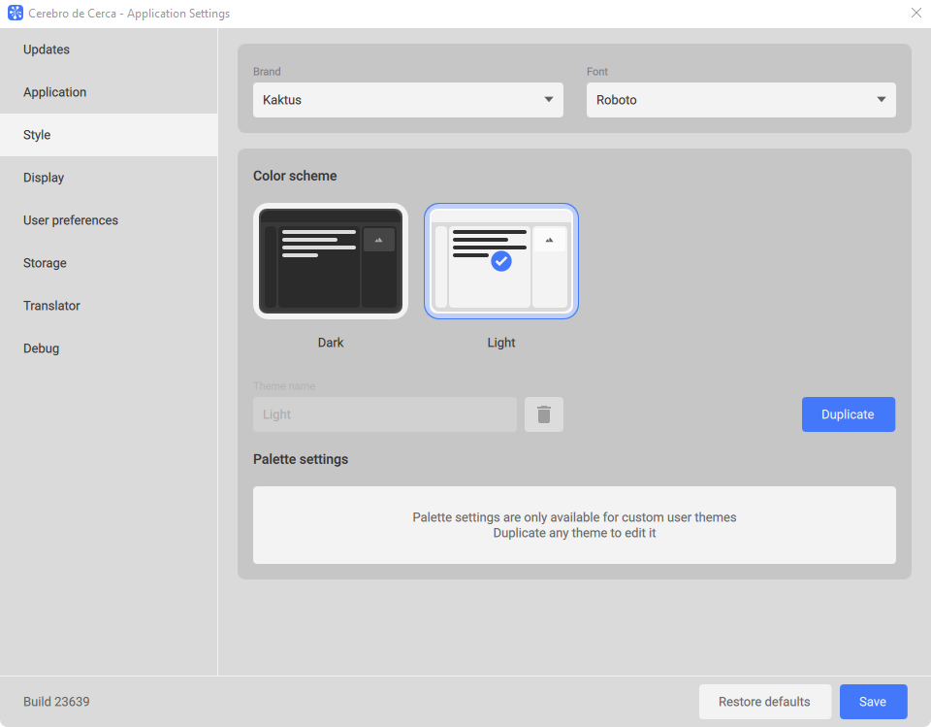Open the Debug section
Image resolution: width=931 pixels, height=727 pixels.
[x=41, y=347]
